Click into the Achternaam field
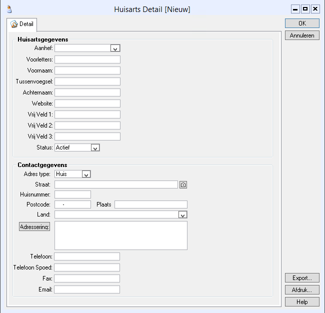 pos(87,92)
